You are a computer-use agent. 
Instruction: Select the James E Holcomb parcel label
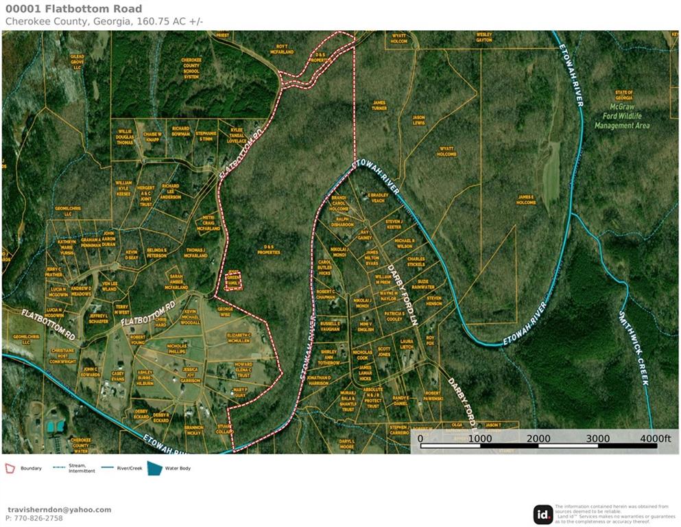(x=527, y=199)
